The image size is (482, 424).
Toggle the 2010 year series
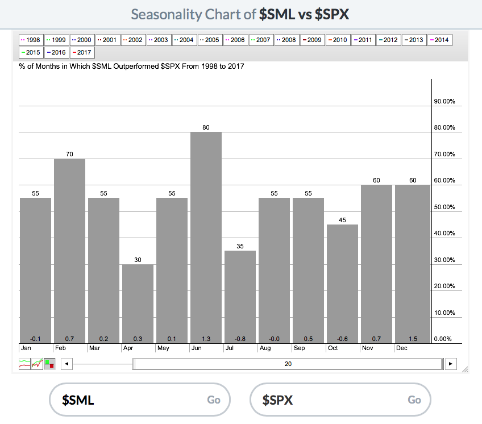click(x=338, y=40)
